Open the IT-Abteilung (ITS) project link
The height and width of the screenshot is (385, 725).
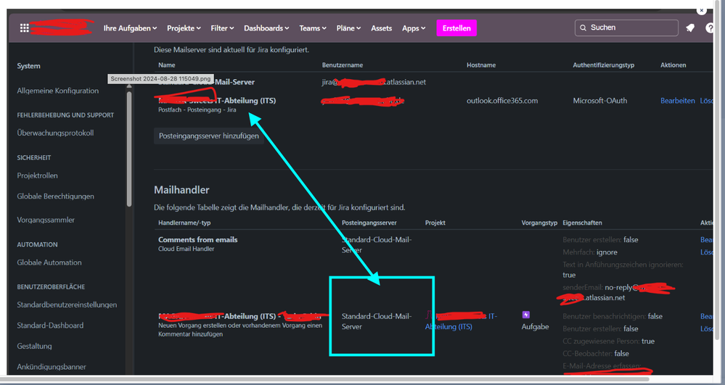coord(461,321)
